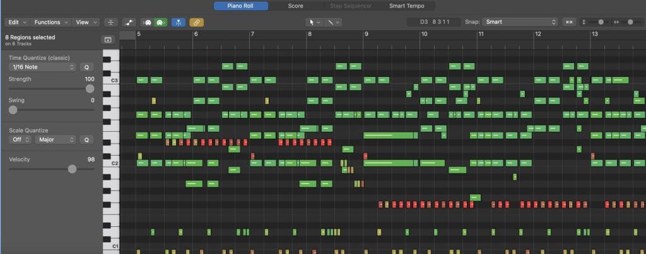The image size is (646, 254).
Task: Open the Smart Tempo tab
Action: (x=406, y=6)
